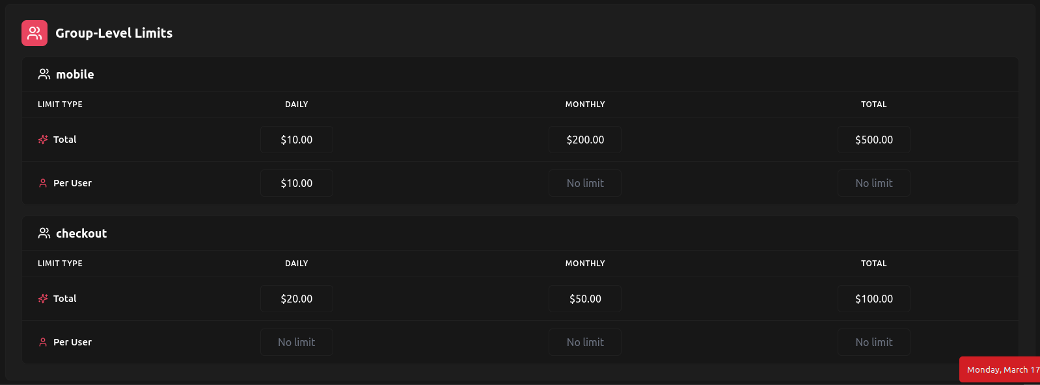Click the sparkle icon in checkout Total row
1040x385 pixels.
[x=43, y=299]
